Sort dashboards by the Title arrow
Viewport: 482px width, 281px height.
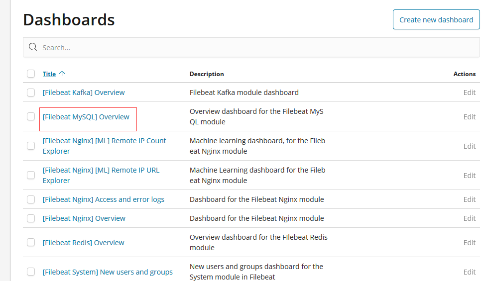pos(62,74)
